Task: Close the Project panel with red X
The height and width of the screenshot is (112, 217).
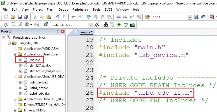Action: coord(63,31)
